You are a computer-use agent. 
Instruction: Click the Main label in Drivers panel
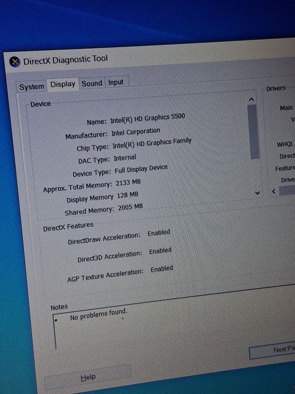[286, 108]
